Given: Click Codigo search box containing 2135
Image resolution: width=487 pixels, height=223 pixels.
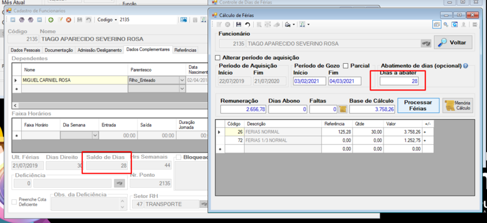Looking at the screenshot, I should 147,19.
